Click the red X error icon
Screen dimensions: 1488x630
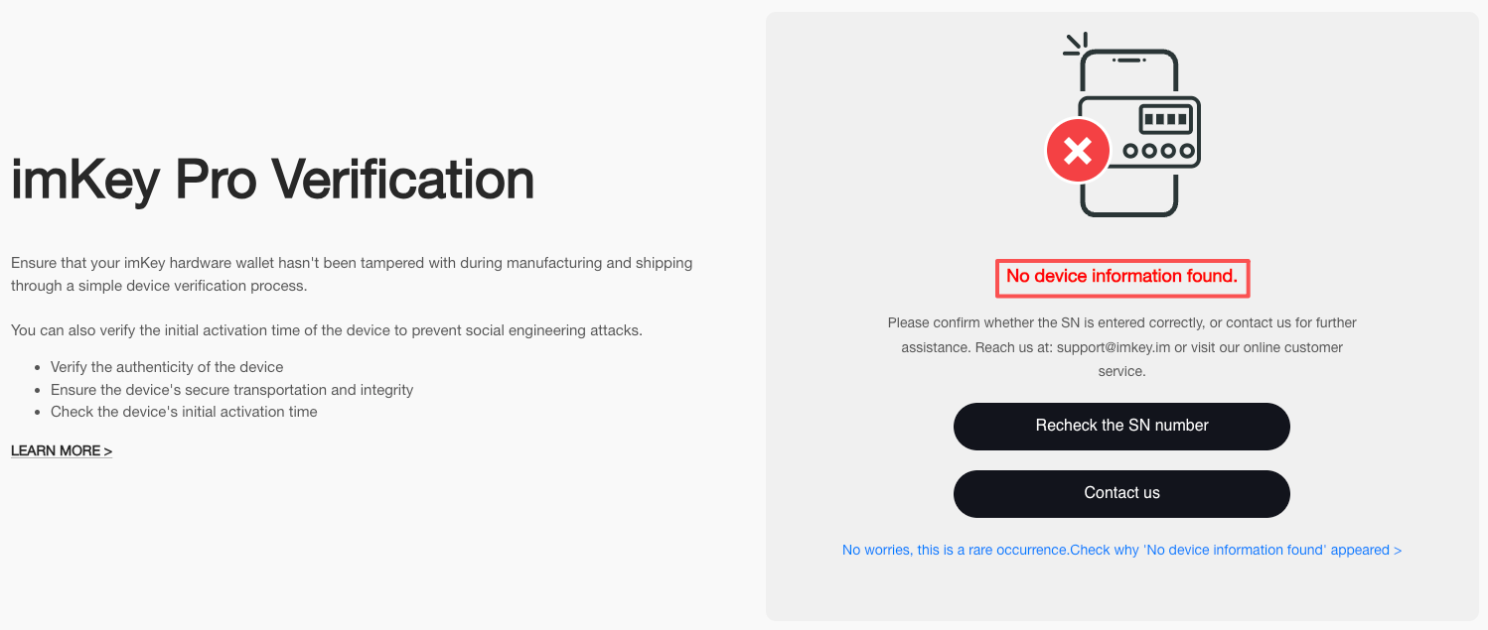pyautogui.click(x=1078, y=151)
